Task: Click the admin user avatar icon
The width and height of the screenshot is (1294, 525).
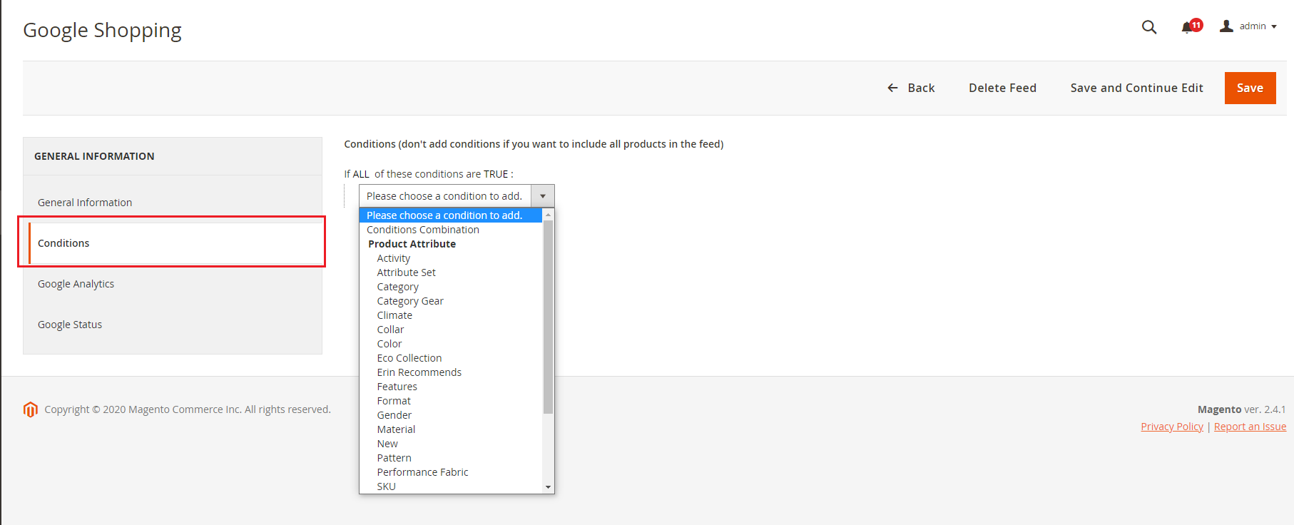Action: tap(1226, 26)
